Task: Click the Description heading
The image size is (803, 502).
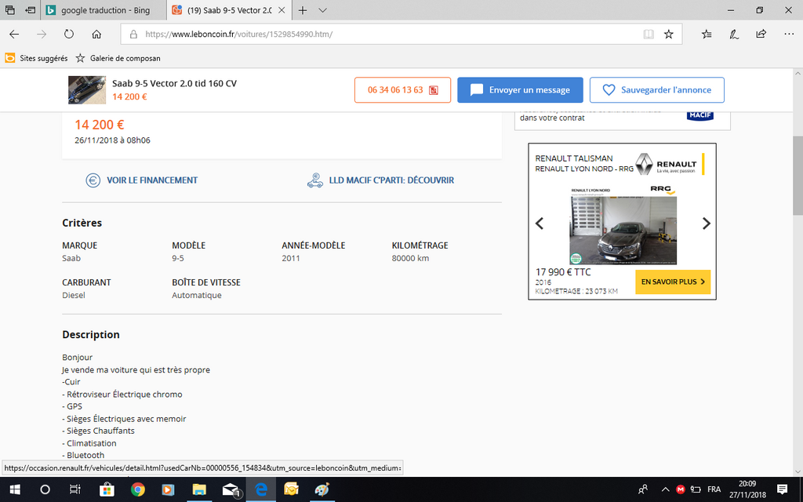Action: pos(91,334)
